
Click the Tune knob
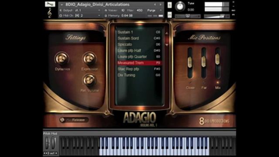(180, 7)
